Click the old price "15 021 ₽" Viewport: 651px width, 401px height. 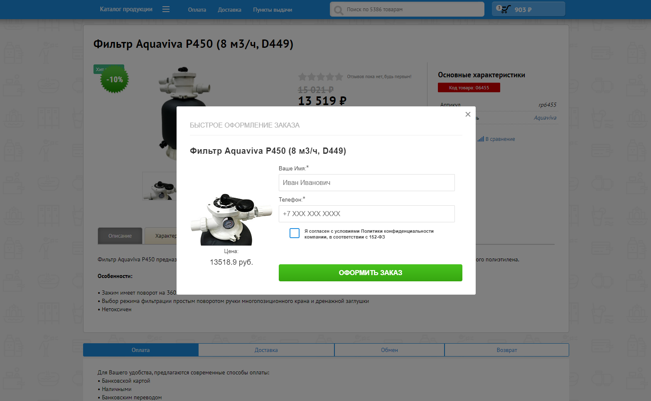(316, 90)
